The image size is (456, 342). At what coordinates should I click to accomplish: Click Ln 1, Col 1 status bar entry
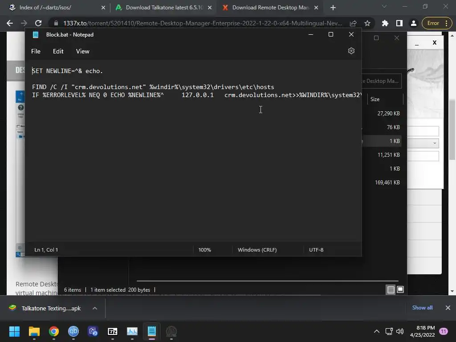46,250
